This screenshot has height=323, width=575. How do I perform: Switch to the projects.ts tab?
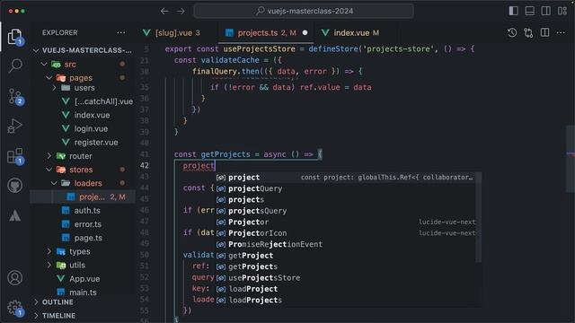266,33
